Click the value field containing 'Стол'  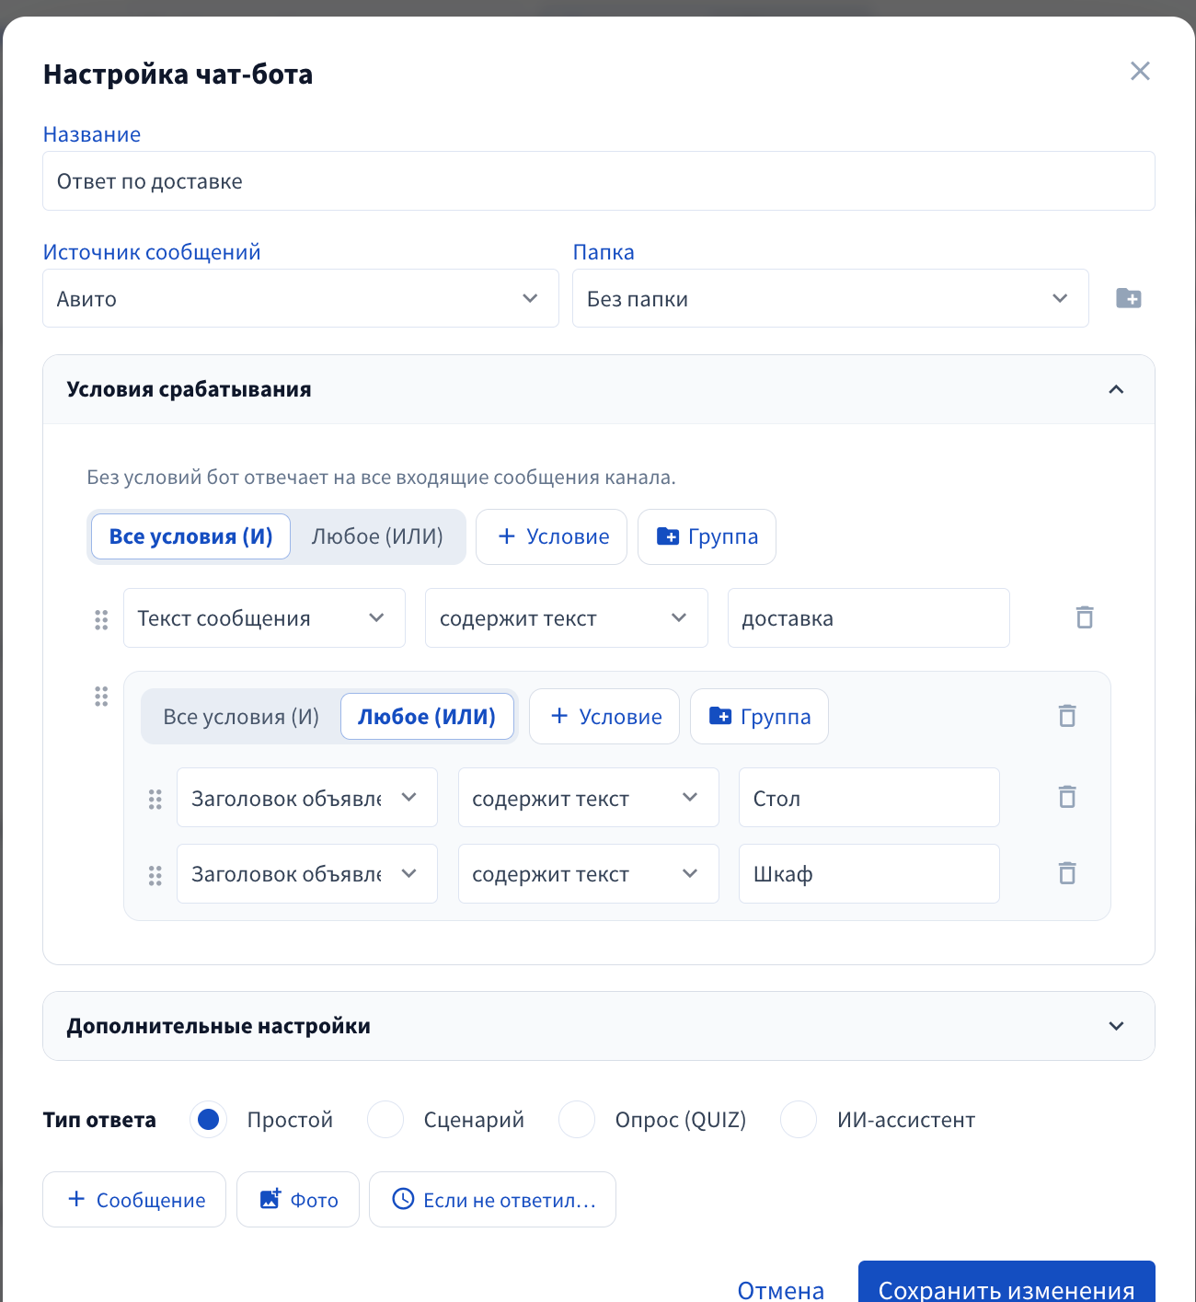coord(869,798)
